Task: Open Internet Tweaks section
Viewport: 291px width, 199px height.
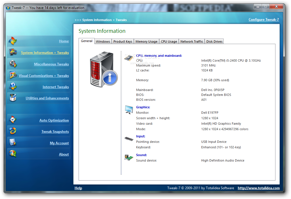Action: click(x=56, y=87)
